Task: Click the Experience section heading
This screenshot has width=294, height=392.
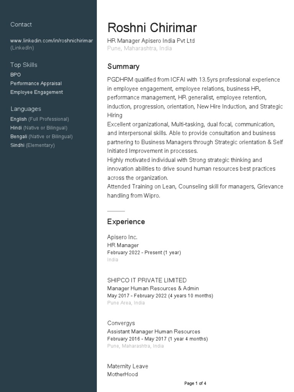Action: point(126,222)
